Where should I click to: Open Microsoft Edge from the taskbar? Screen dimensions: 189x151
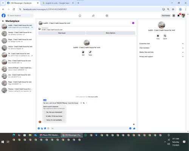click(x=14, y=135)
